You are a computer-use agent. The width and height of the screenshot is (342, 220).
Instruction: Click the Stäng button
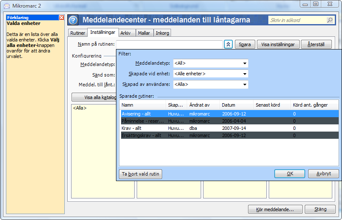[x=320, y=209]
